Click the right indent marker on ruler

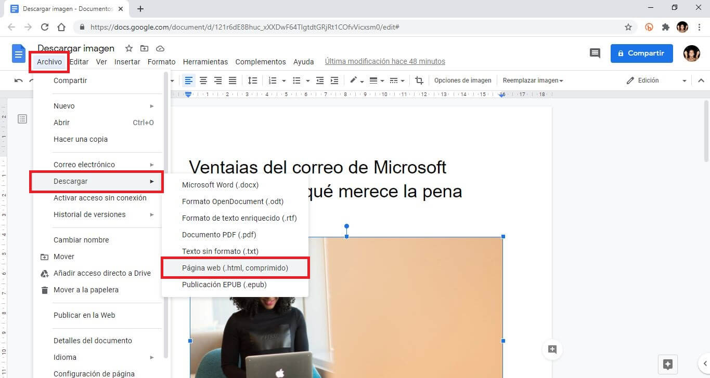502,95
